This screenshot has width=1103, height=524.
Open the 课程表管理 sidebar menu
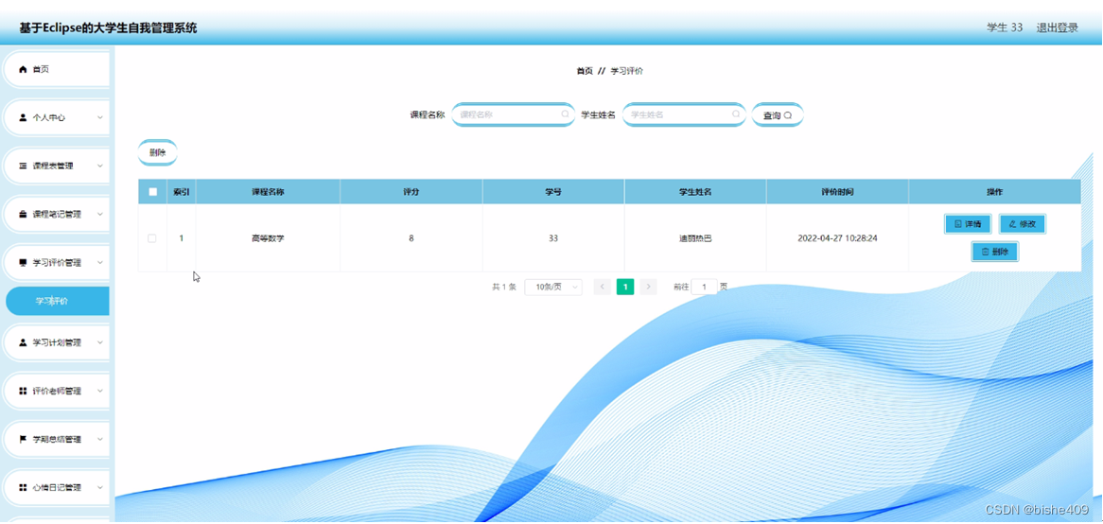point(57,166)
